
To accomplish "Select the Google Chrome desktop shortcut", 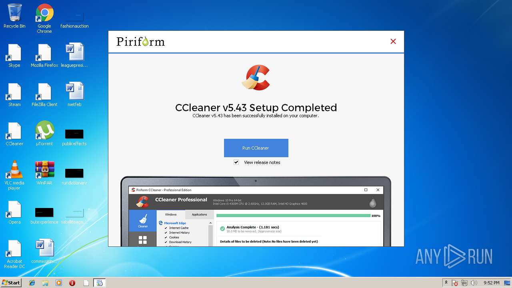I will coord(44,18).
